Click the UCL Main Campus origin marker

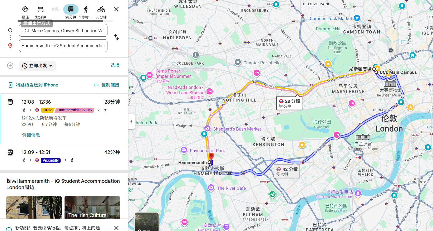click(376, 72)
